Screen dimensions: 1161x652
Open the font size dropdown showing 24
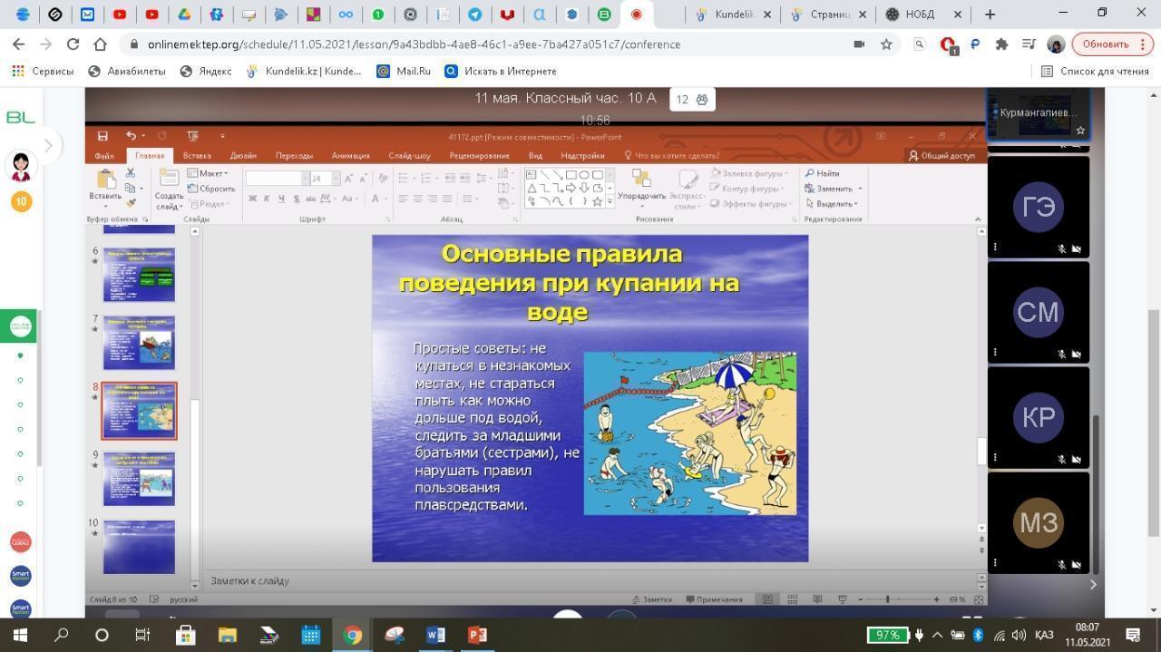[x=335, y=179]
